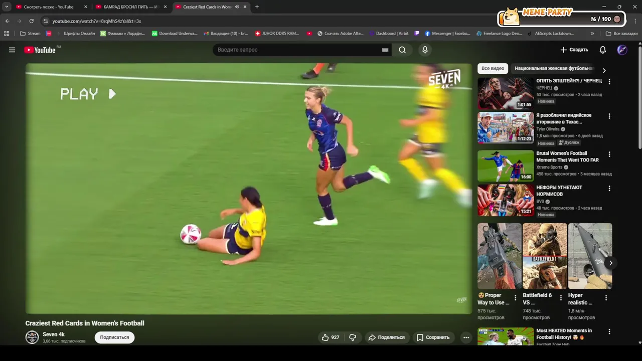642x361 pixels.
Task: Open Download Underwa... bookmark
Action: click(x=175, y=34)
